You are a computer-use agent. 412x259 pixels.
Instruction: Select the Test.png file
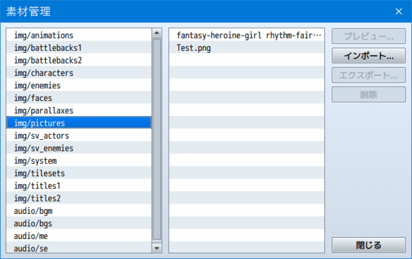[x=247, y=47]
